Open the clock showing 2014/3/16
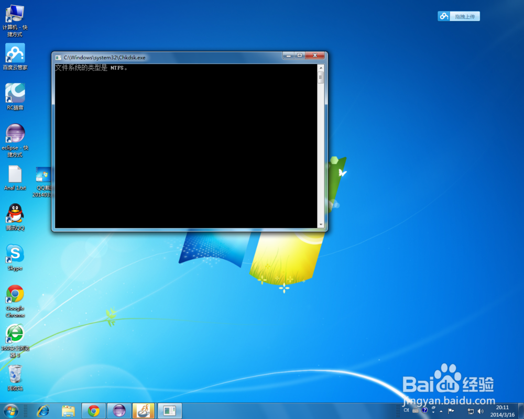 501,411
